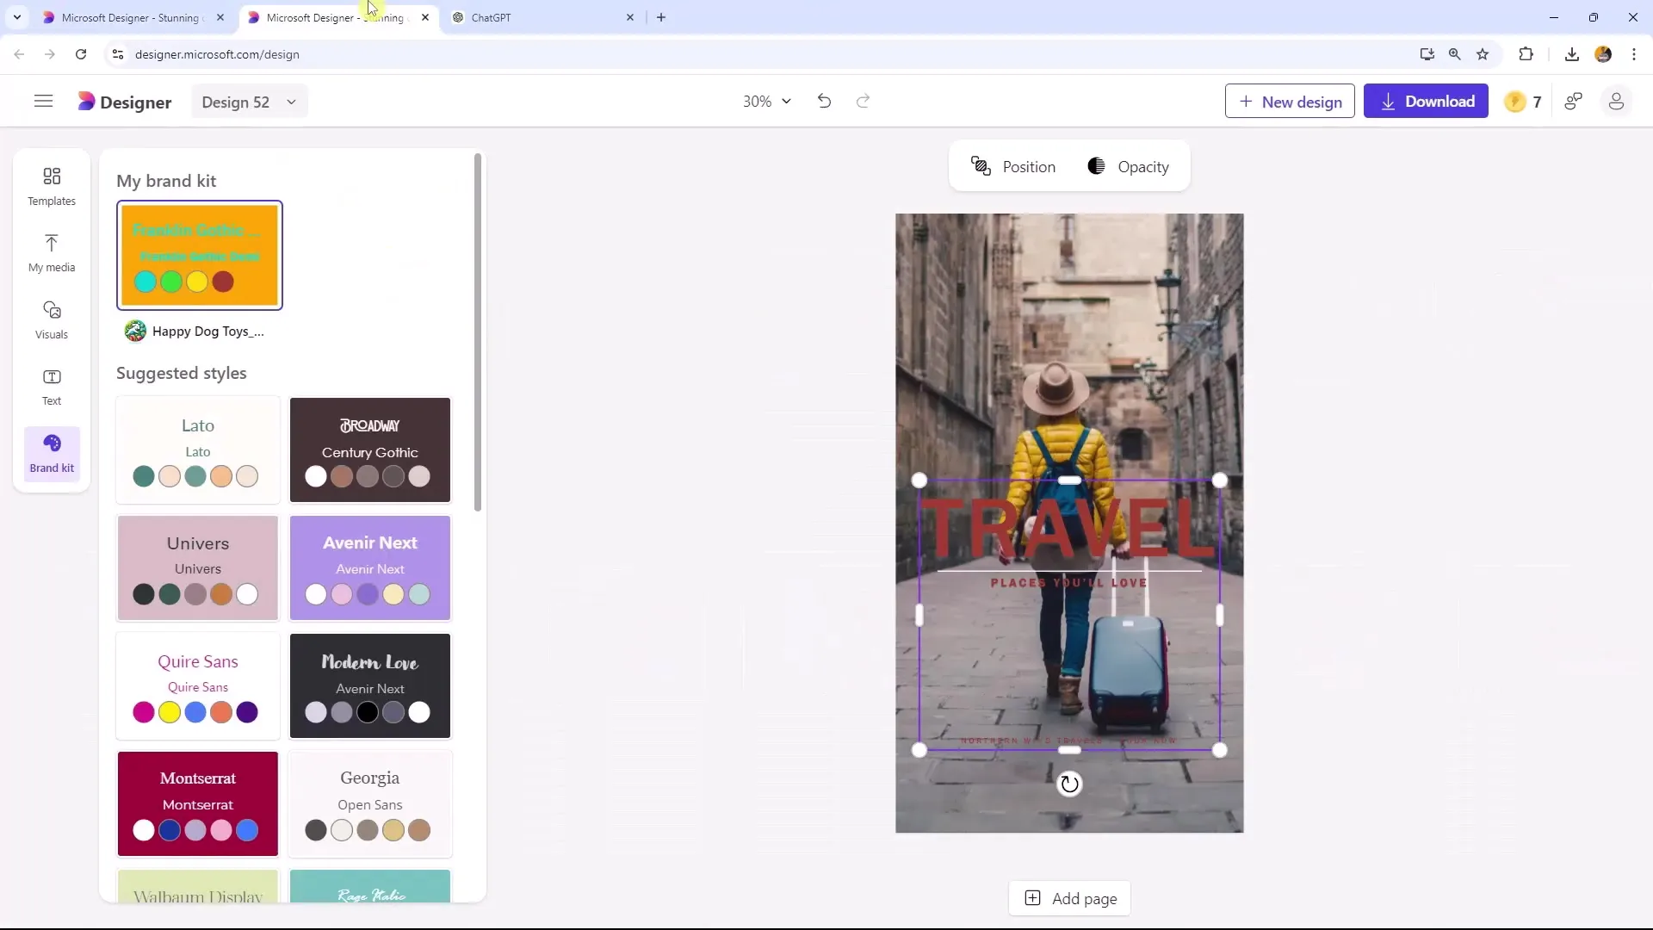Click the Add page button
This screenshot has height=930, width=1653.
click(x=1069, y=898)
